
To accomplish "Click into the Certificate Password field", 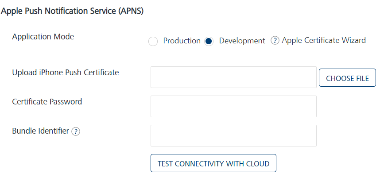I will pos(233,107).
